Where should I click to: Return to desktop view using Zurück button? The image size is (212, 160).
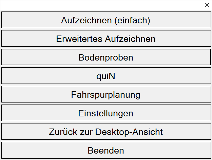coord(106,132)
